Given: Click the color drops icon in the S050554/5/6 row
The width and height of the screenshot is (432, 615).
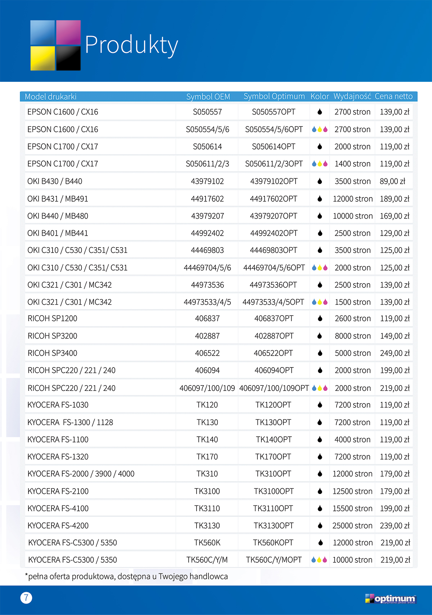Looking at the screenshot, I should (320, 129).
